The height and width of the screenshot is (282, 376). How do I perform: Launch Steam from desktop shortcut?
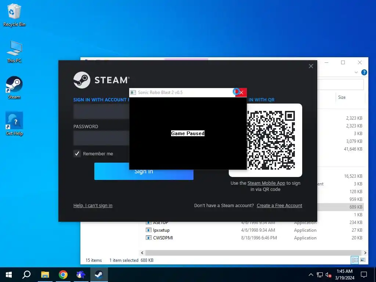pos(14,87)
